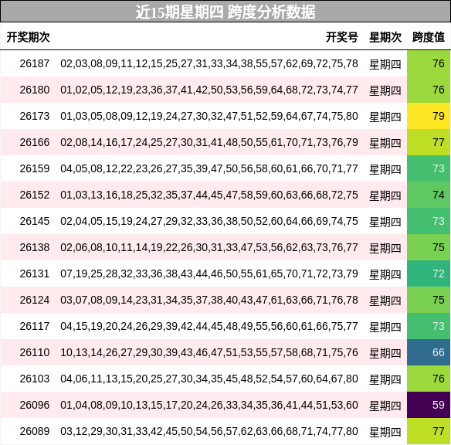
Task: Click 星期四 in row 26110
Action: pyautogui.click(x=385, y=353)
